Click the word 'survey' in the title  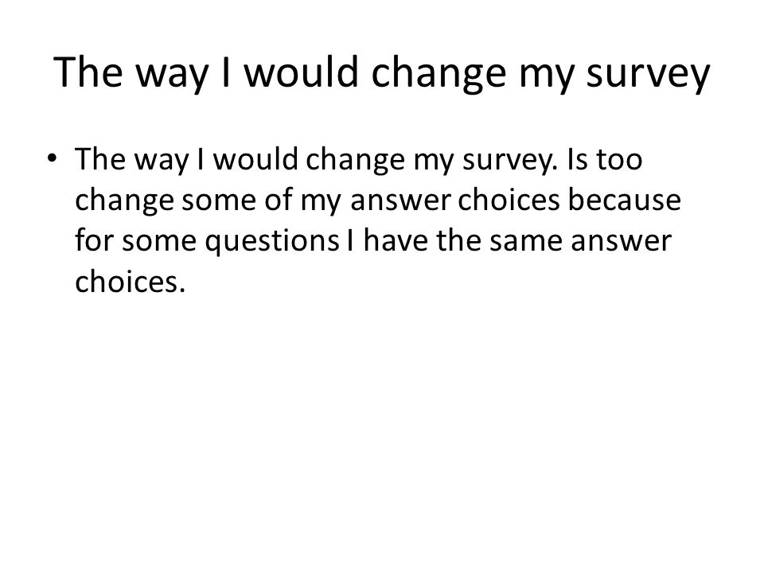(x=648, y=74)
